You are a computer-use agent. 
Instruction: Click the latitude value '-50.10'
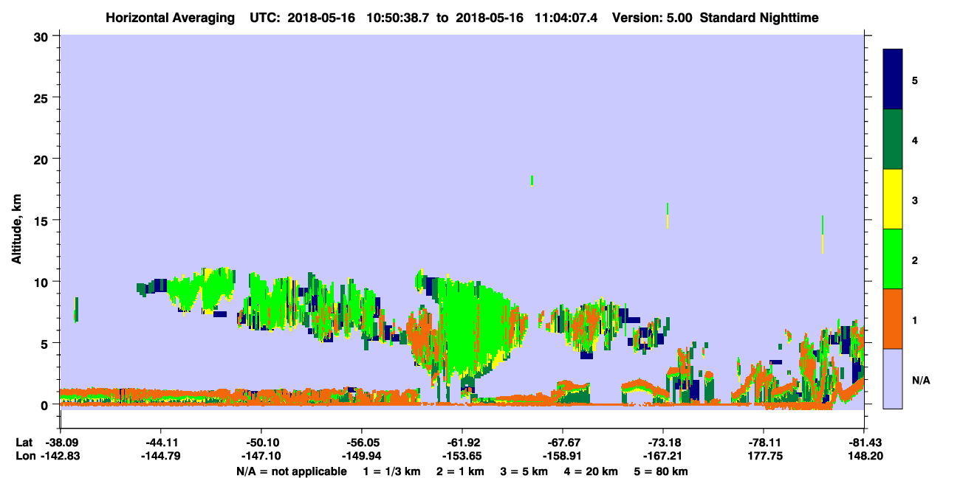(x=261, y=443)
